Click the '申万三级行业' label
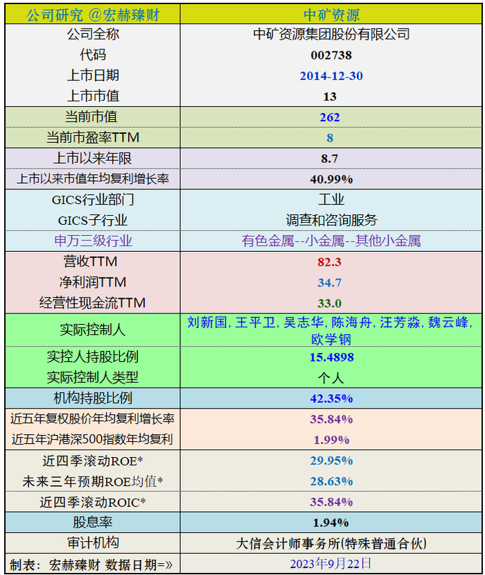Image resolution: width=485 pixels, height=575 pixels. click(x=93, y=241)
